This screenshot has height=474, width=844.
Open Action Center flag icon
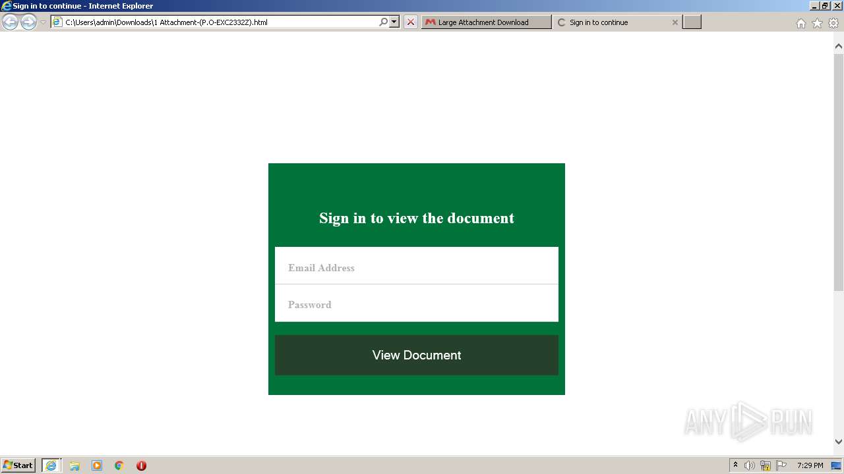[x=781, y=465]
